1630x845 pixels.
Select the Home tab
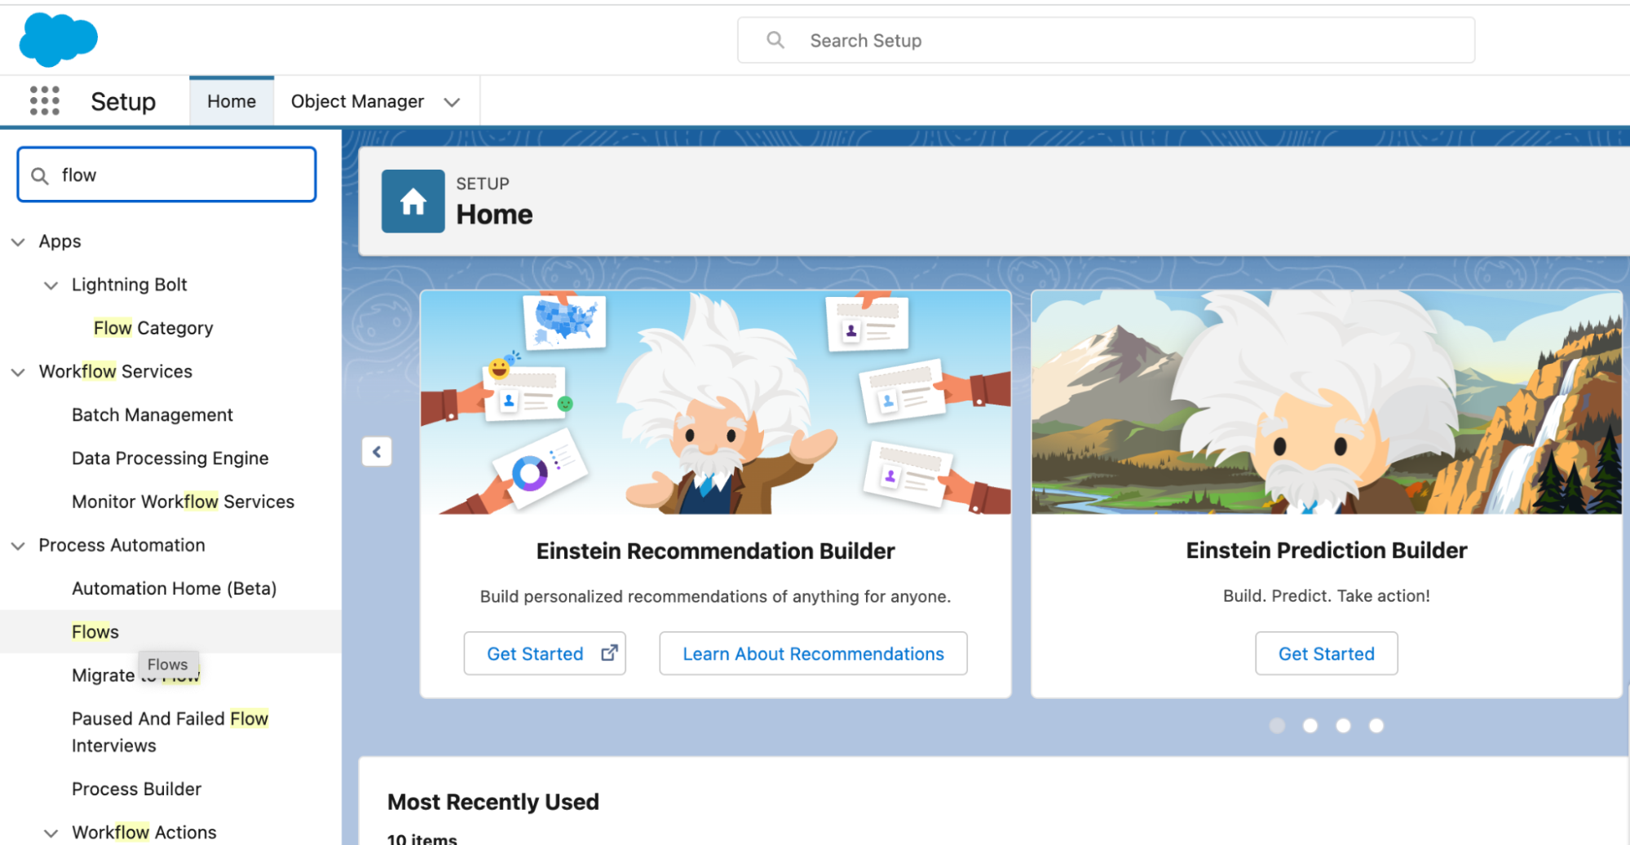tap(232, 101)
